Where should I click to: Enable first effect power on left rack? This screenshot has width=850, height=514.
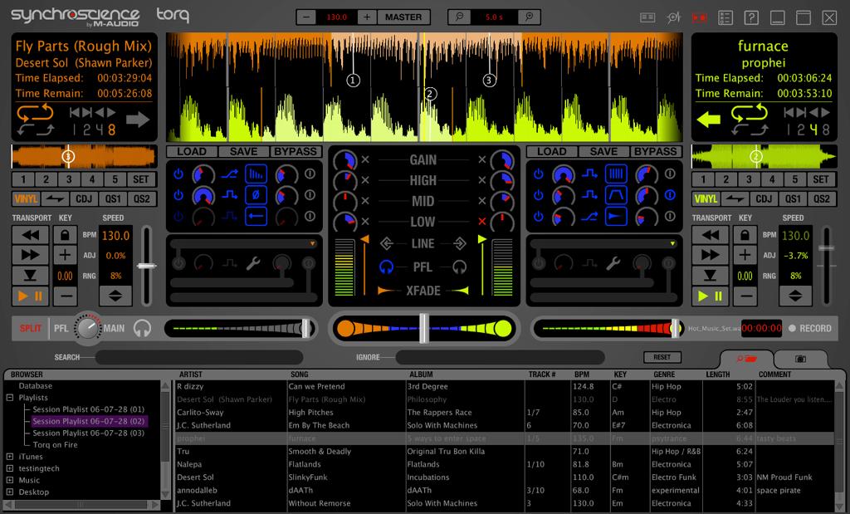click(x=178, y=174)
